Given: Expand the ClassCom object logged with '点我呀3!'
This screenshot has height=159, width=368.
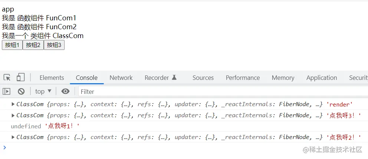Looking at the screenshot, I should (13, 115).
